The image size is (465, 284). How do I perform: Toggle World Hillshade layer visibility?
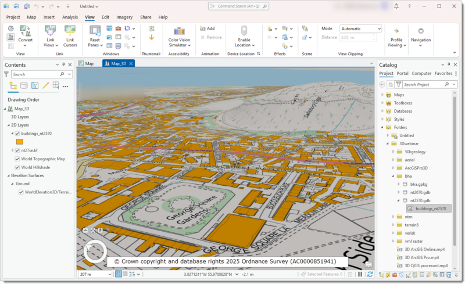(x=17, y=167)
